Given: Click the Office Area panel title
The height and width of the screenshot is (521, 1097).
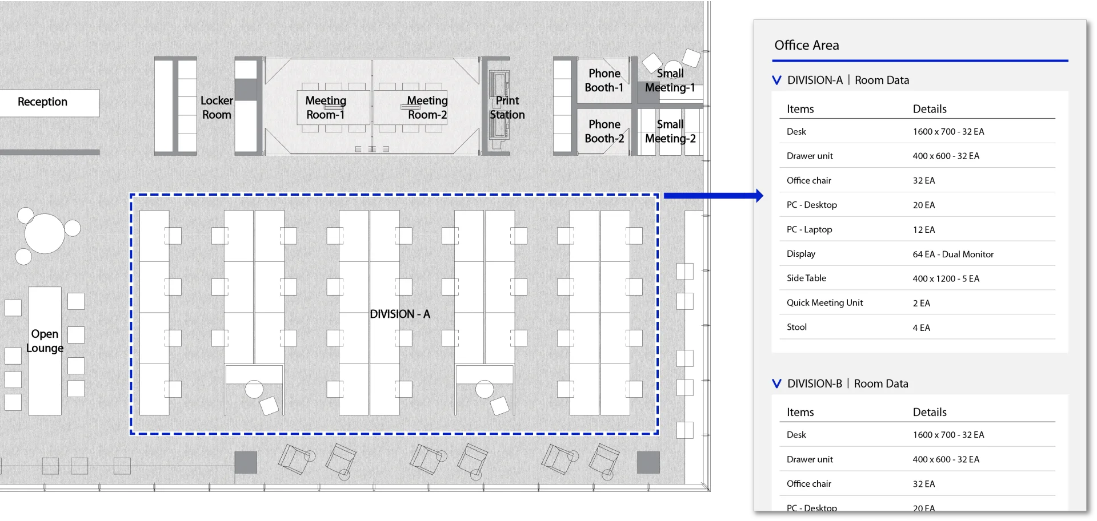Looking at the screenshot, I should pos(807,45).
